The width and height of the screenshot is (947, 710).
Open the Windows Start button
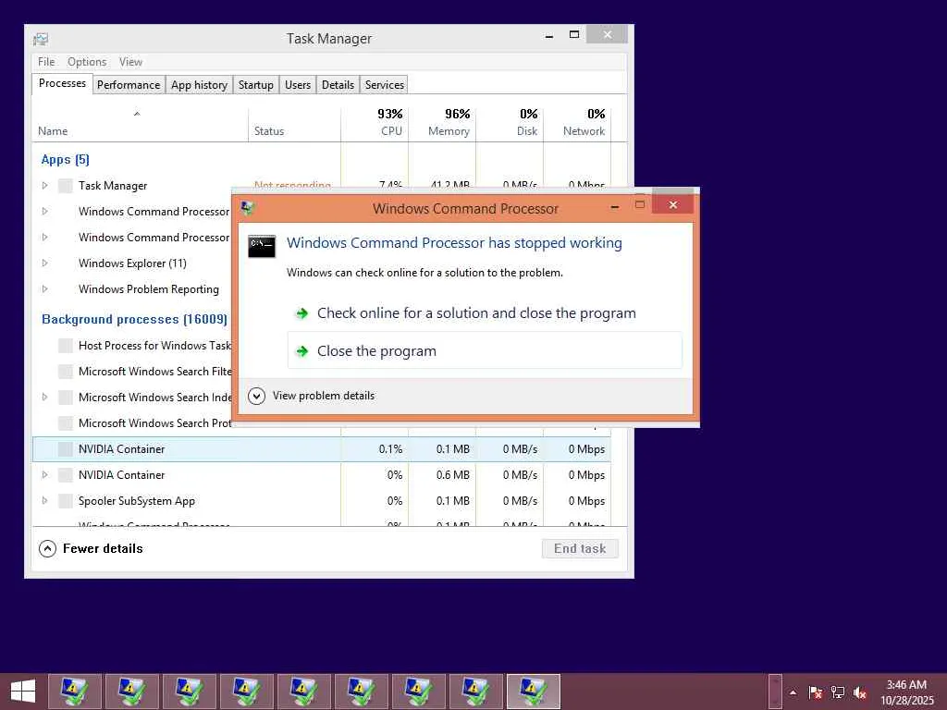click(x=22, y=692)
